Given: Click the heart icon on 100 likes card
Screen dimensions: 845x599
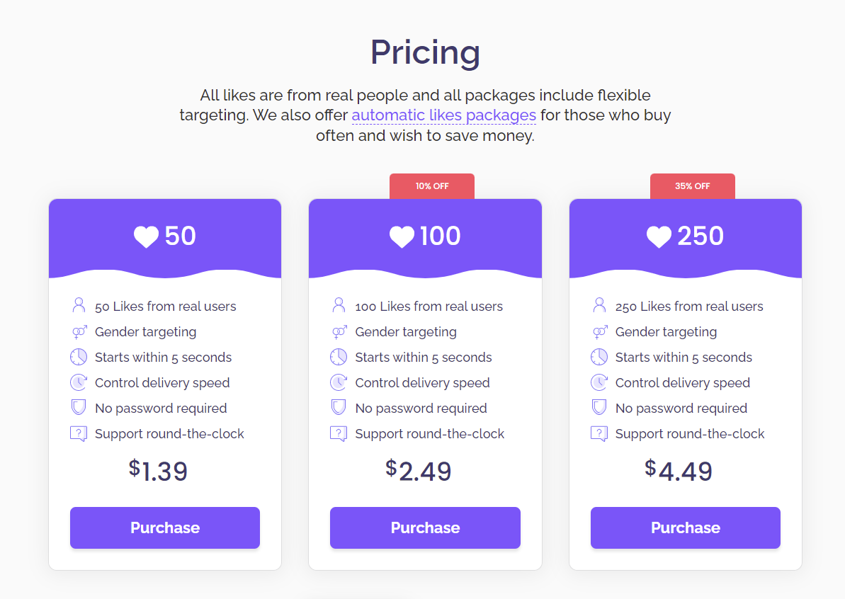Looking at the screenshot, I should (402, 237).
